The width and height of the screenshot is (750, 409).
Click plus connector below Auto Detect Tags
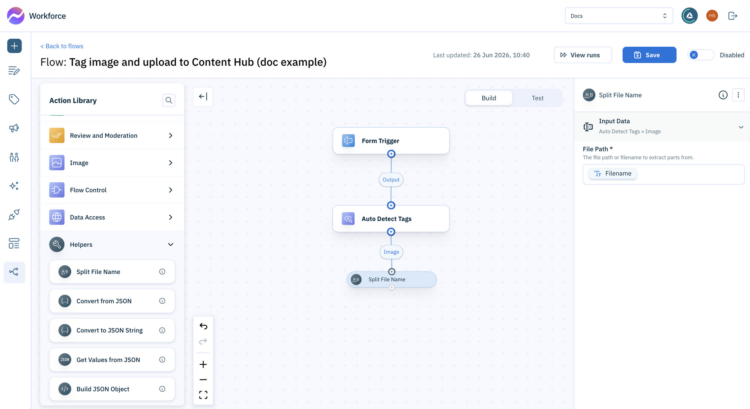pyautogui.click(x=391, y=232)
